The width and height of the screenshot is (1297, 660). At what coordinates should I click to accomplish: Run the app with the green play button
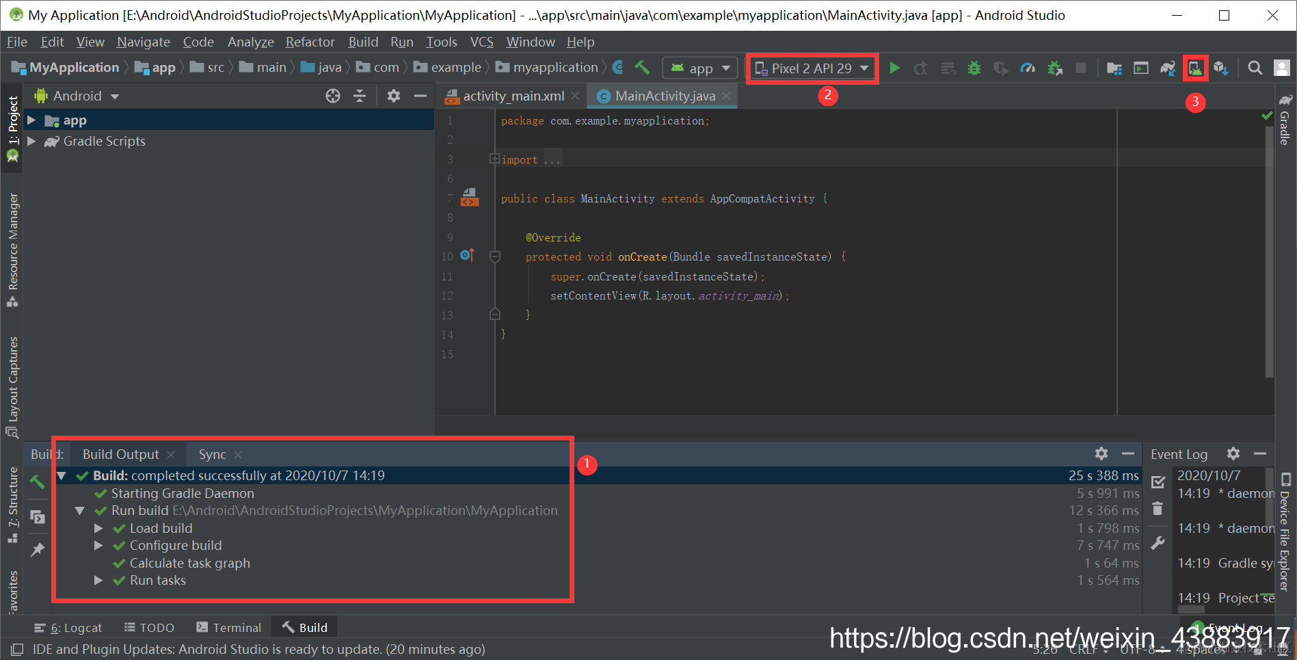click(x=894, y=68)
